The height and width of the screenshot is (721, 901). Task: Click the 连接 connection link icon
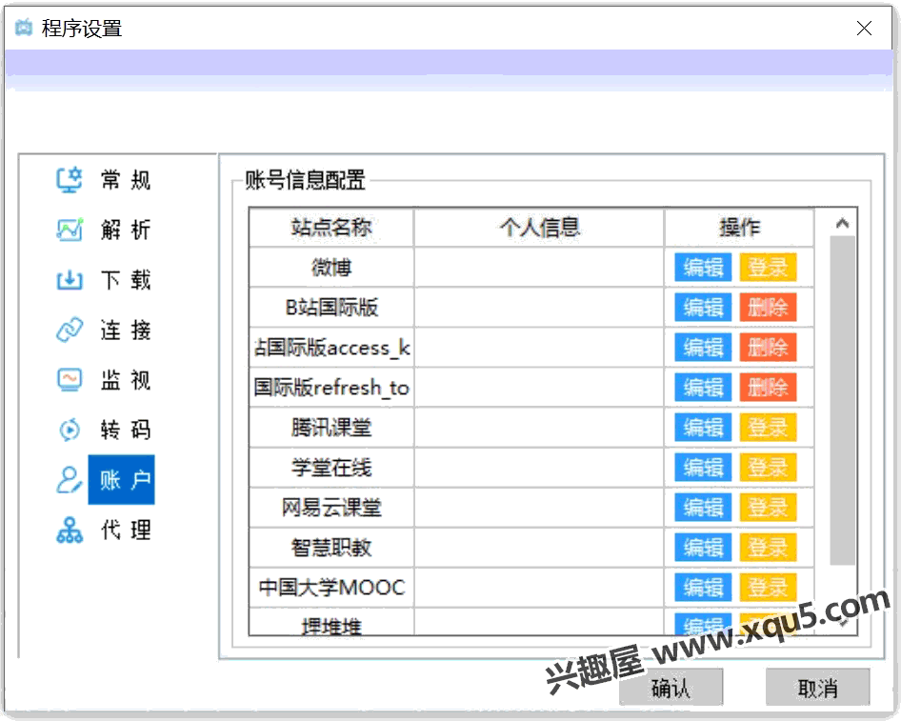point(70,330)
